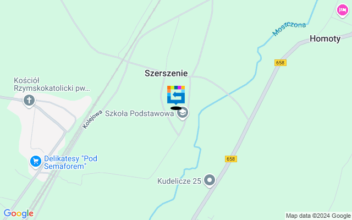352x220 pixels.
Task: Click the upper 658 road shield
Action: coord(280,63)
